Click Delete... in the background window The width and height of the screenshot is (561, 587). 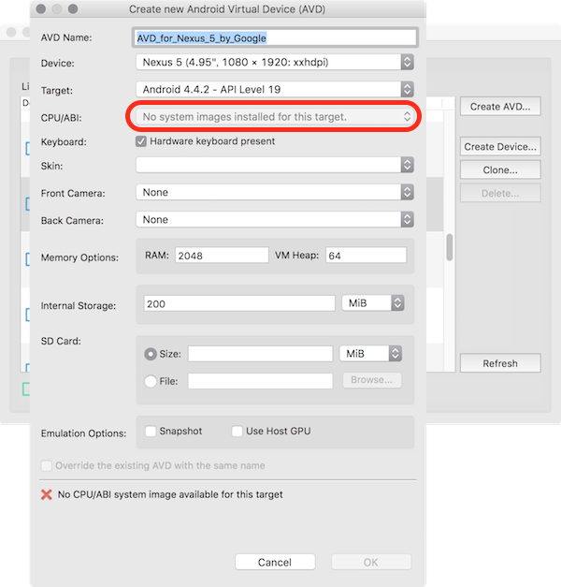[500, 193]
